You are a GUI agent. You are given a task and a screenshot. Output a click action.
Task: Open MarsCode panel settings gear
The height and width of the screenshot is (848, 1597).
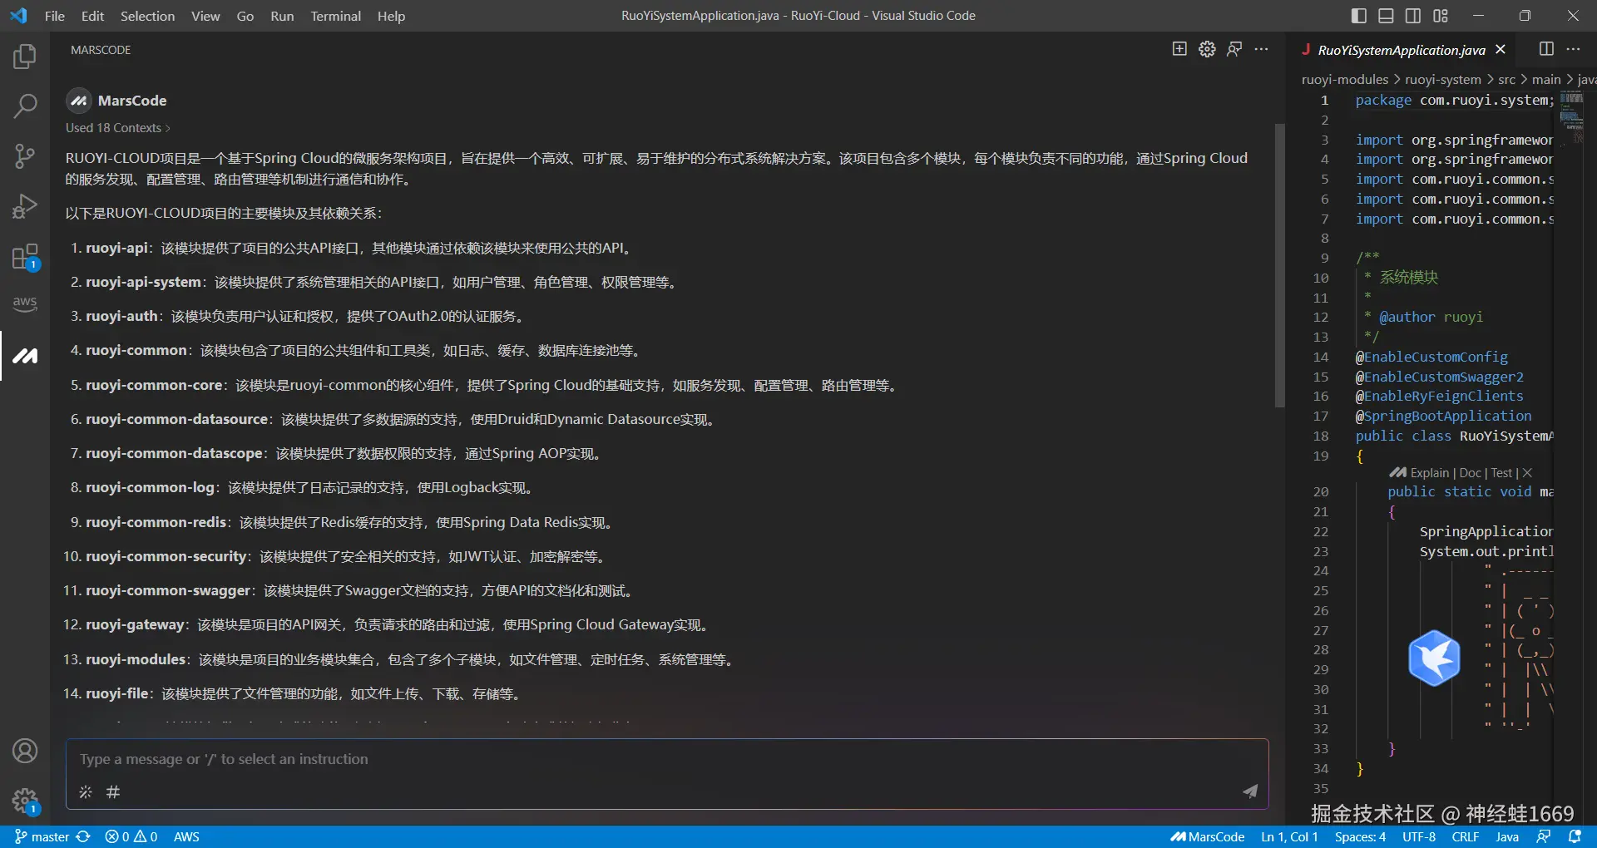point(1207,49)
